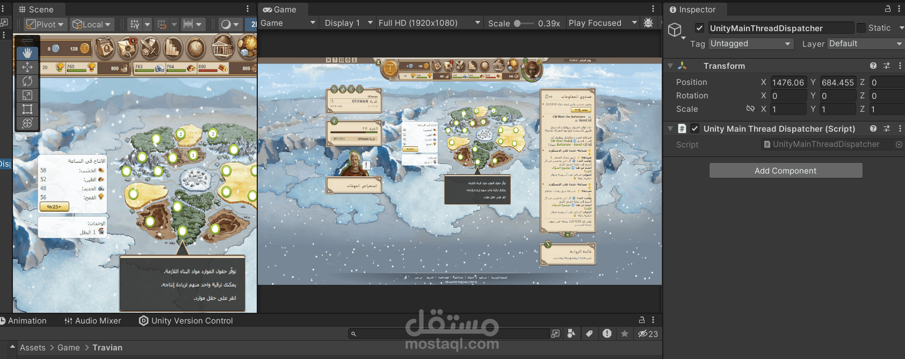Open the grid axis dropdown arrow
This screenshot has width=905, height=359.
148,24
